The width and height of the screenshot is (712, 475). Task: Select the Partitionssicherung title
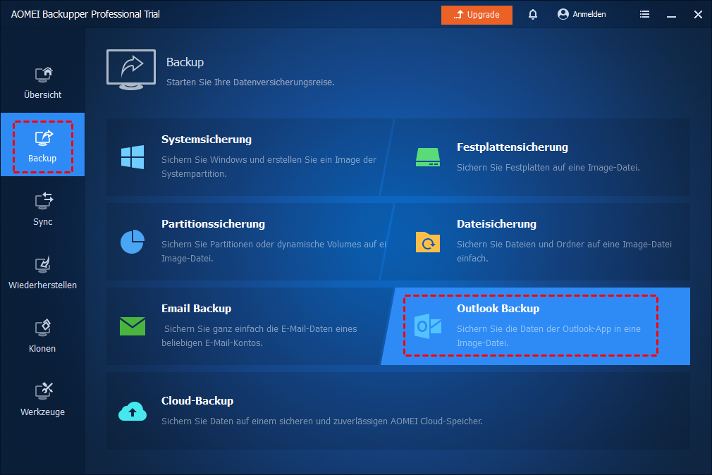213,224
